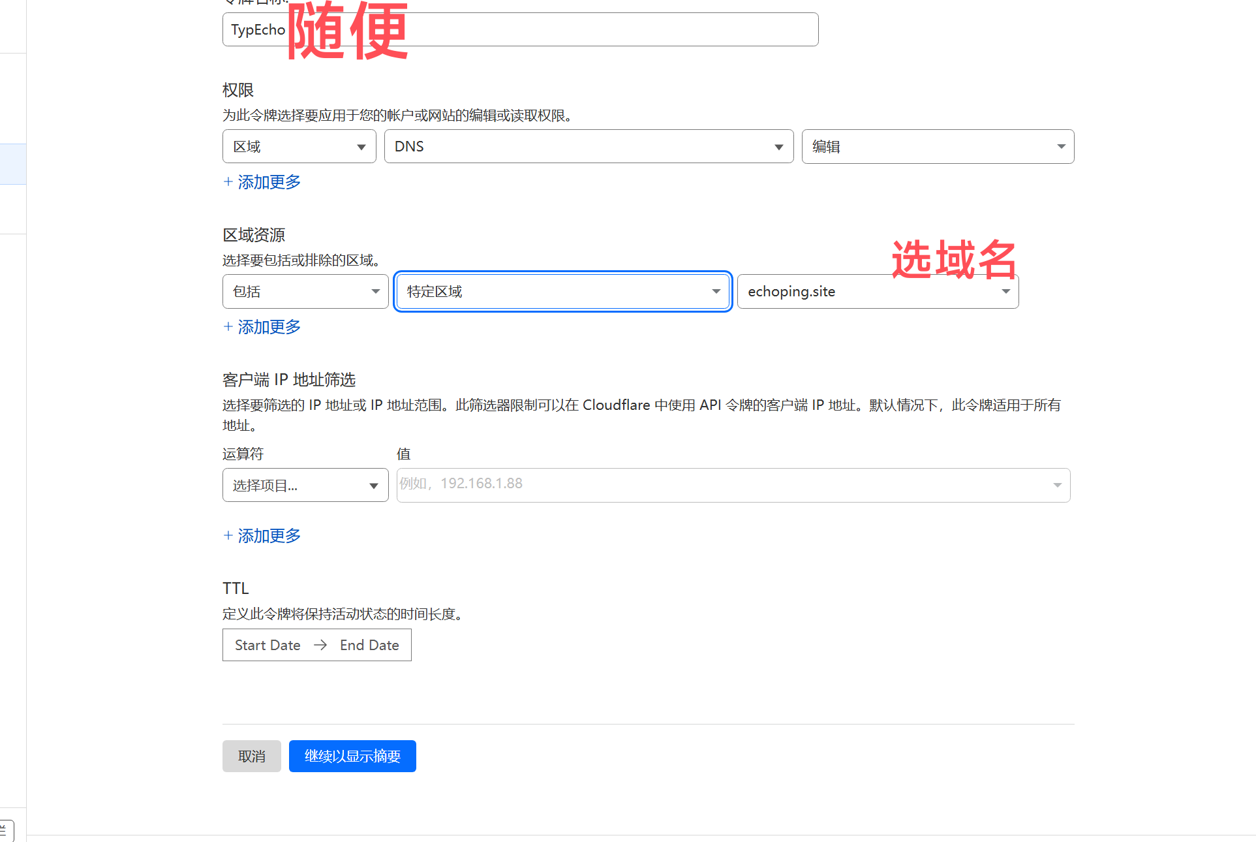This screenshot has height=842, width=1256.
Task: Open the echoping.site domain dropdown
Action: (x=877, y=292)
